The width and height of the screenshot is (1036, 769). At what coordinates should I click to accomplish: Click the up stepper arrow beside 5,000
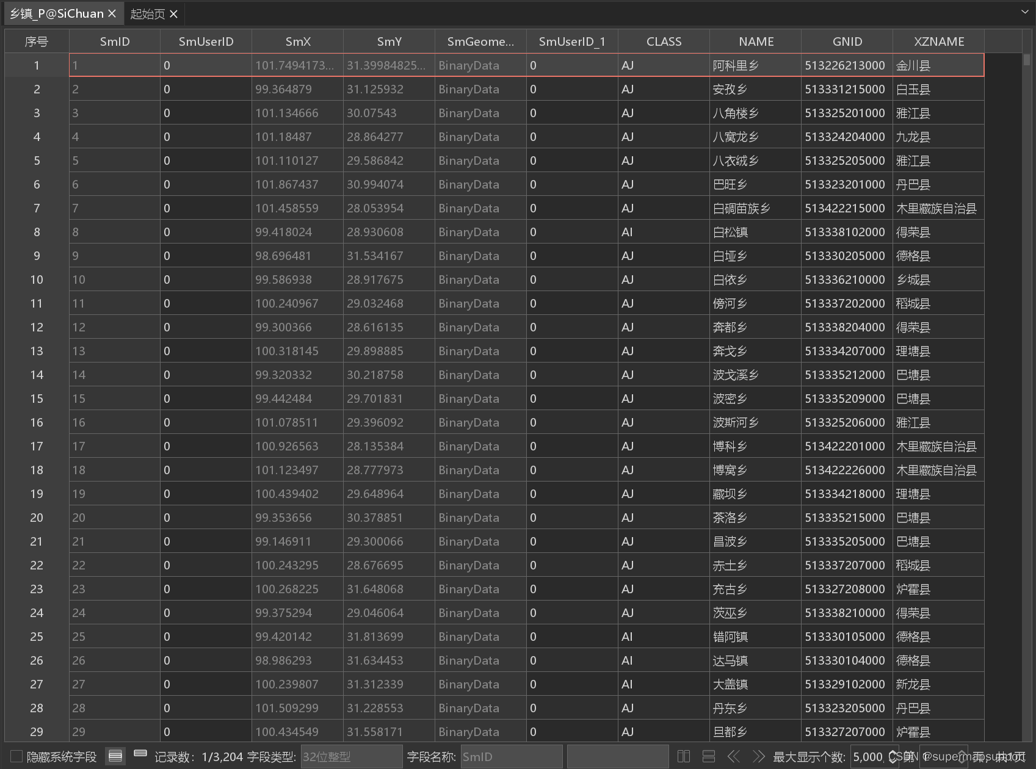point(893,752)
